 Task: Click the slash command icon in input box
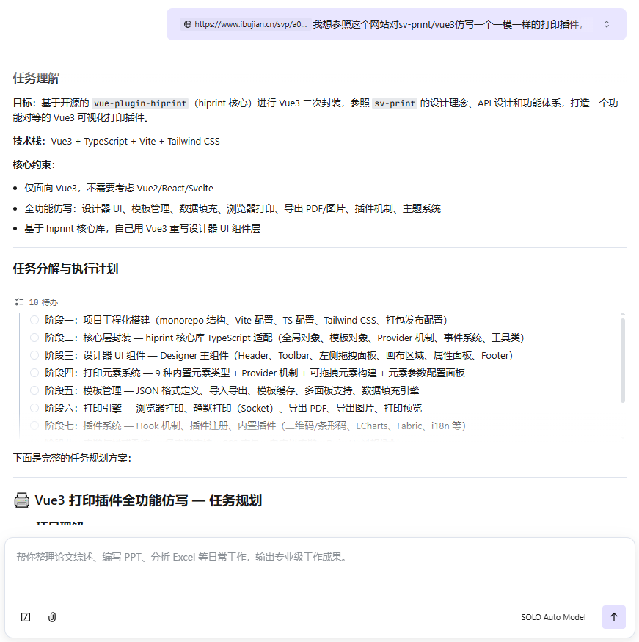[x=26, y=617]
